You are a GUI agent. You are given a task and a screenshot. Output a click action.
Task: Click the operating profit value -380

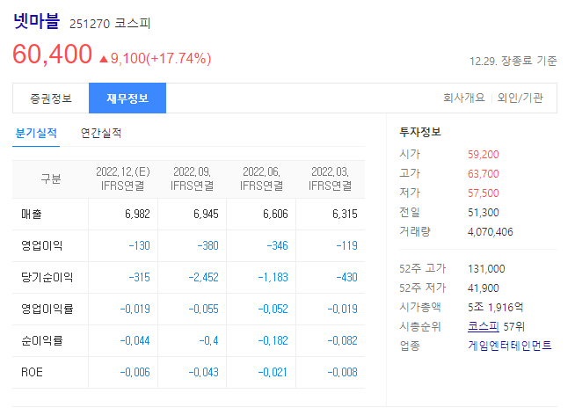(x=207, y=245)
